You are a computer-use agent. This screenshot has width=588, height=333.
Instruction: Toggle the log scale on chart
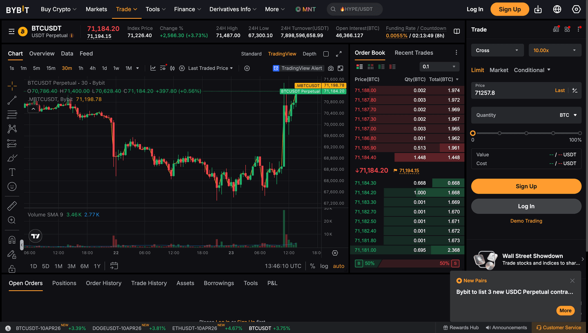click(x=324, y=266)
